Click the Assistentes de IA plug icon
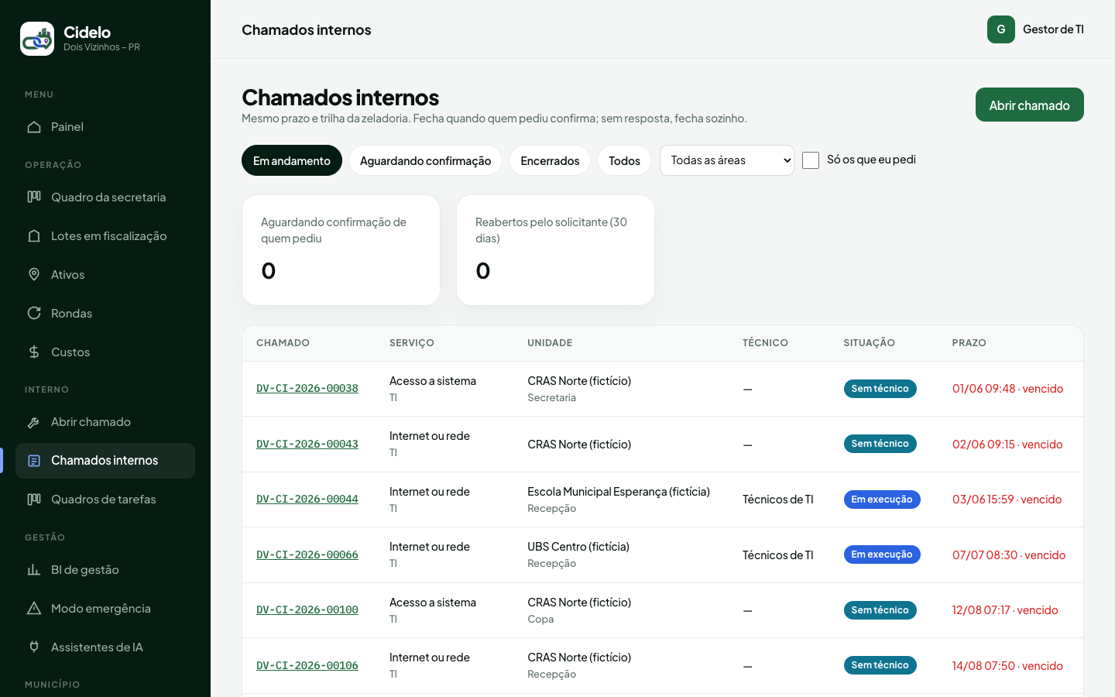1115x697 pixels. [x=34, y=647]
